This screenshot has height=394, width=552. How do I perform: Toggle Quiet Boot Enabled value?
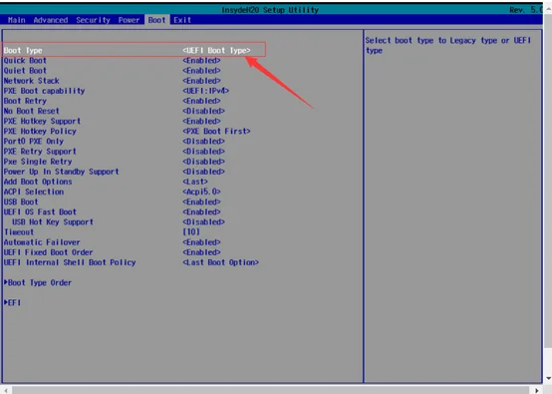tap(201, 71)
